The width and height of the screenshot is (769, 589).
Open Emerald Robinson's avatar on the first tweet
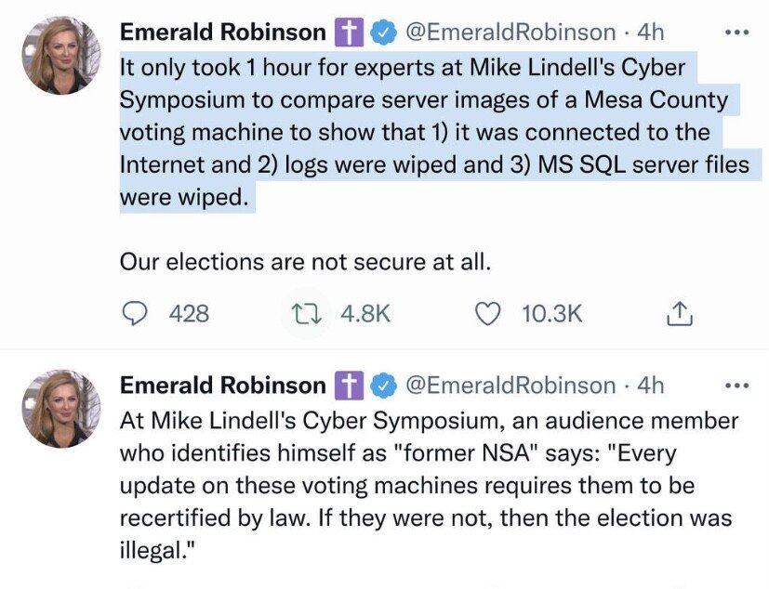click(61, 55)
